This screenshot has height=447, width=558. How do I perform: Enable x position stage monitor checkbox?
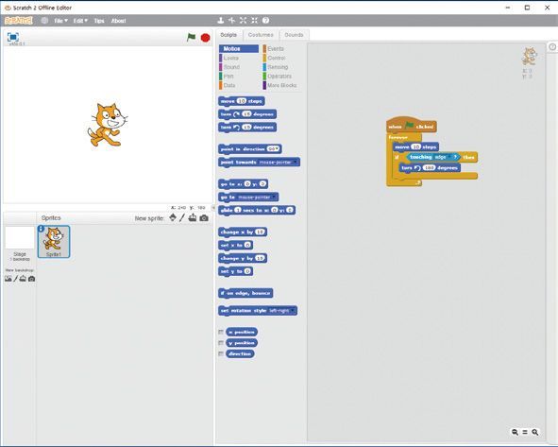(x=221, y=332)
